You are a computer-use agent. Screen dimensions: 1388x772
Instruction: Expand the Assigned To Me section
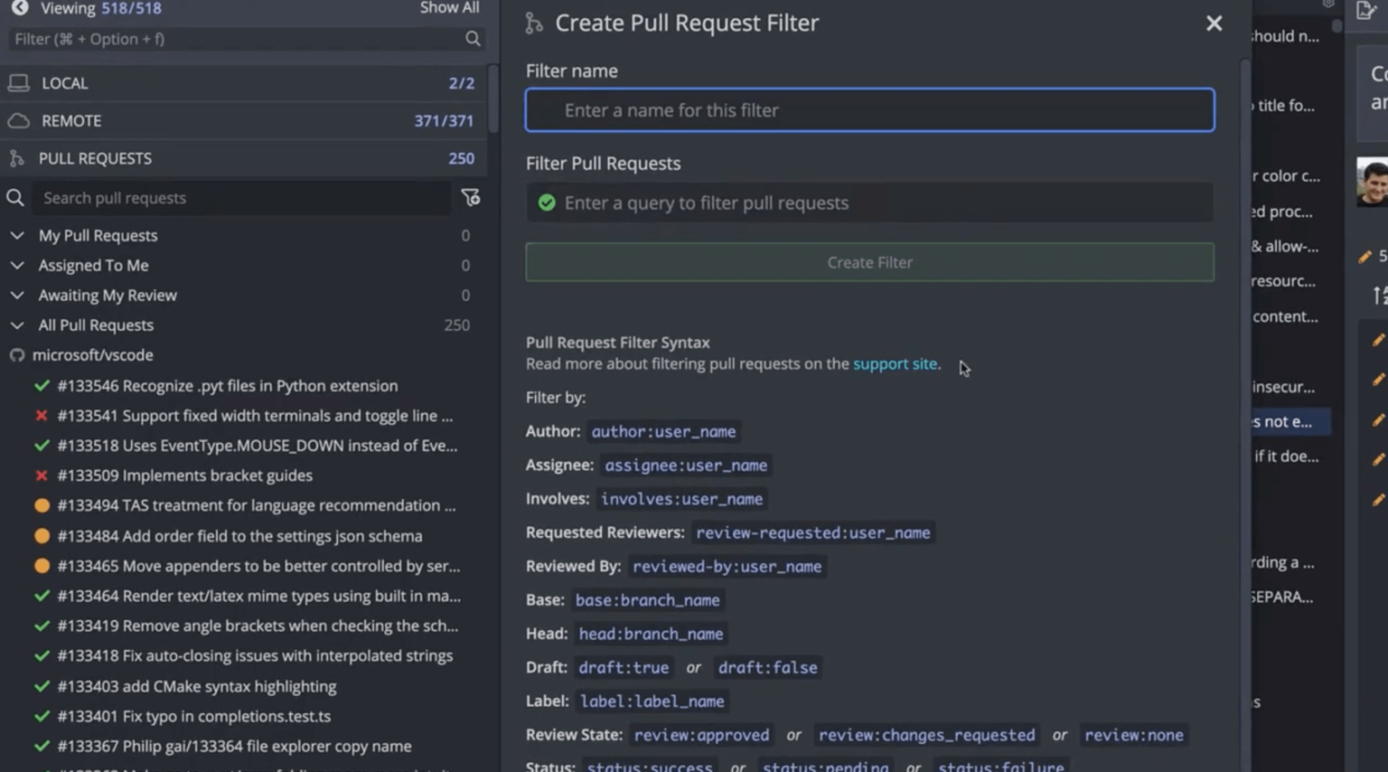point(17,265)
